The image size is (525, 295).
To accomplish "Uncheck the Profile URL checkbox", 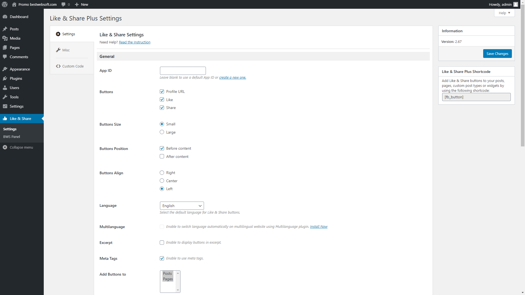I will pyautogui.click(x=162, y=92).
